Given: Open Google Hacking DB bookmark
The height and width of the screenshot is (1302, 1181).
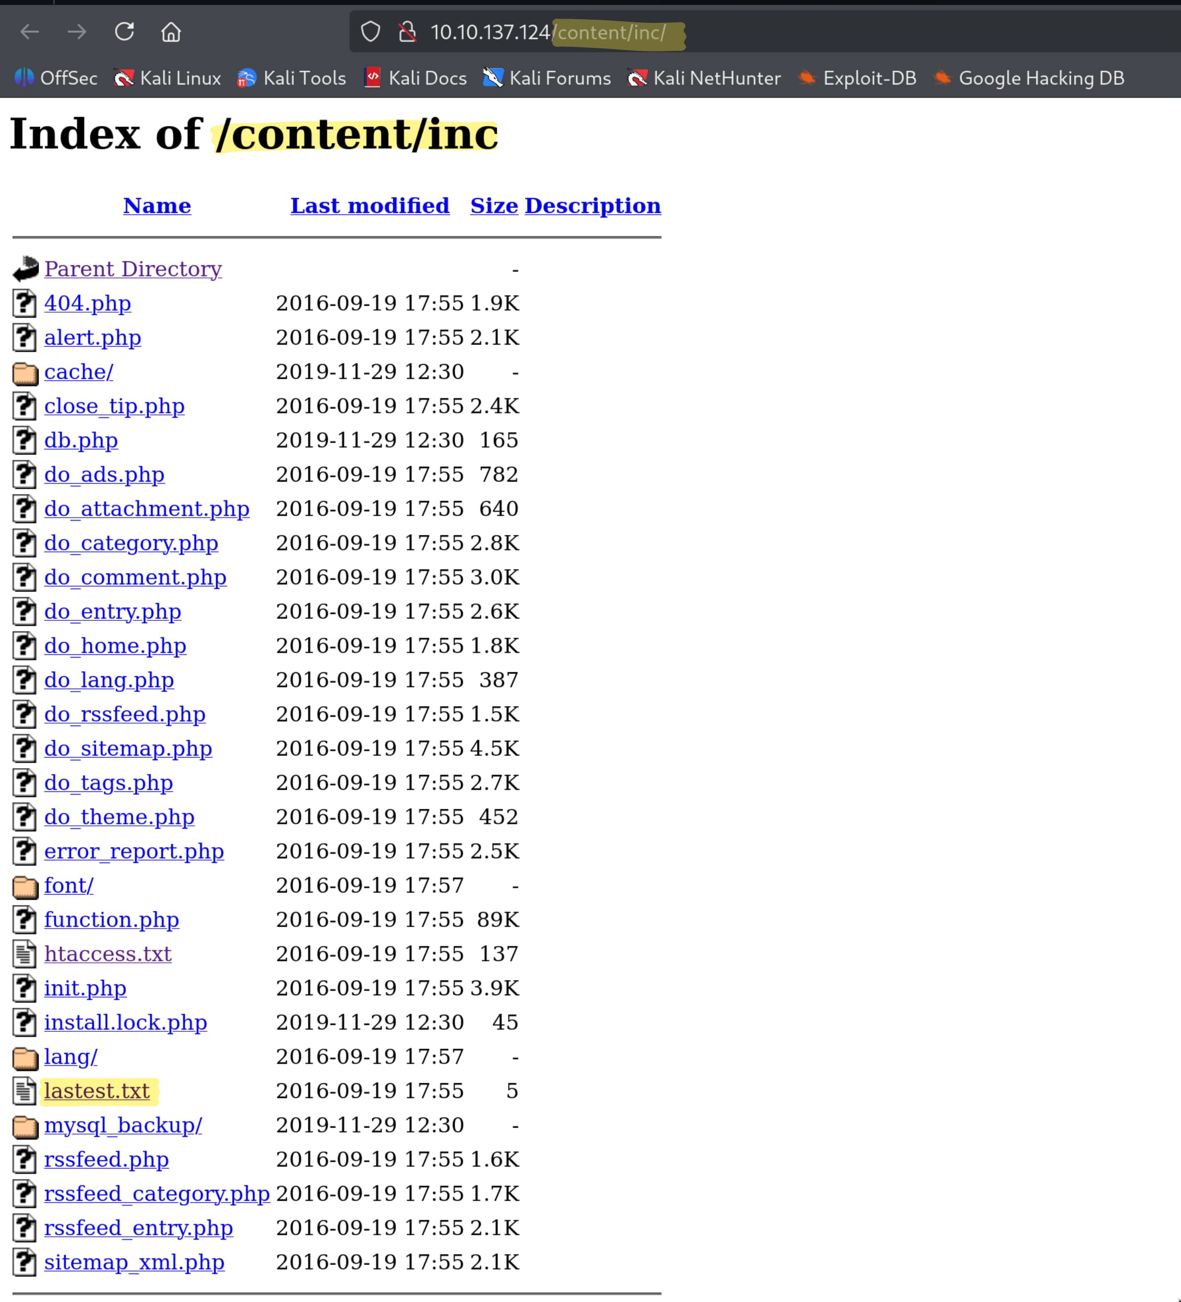Looking at the screenshot, I should pos(1029,78).
